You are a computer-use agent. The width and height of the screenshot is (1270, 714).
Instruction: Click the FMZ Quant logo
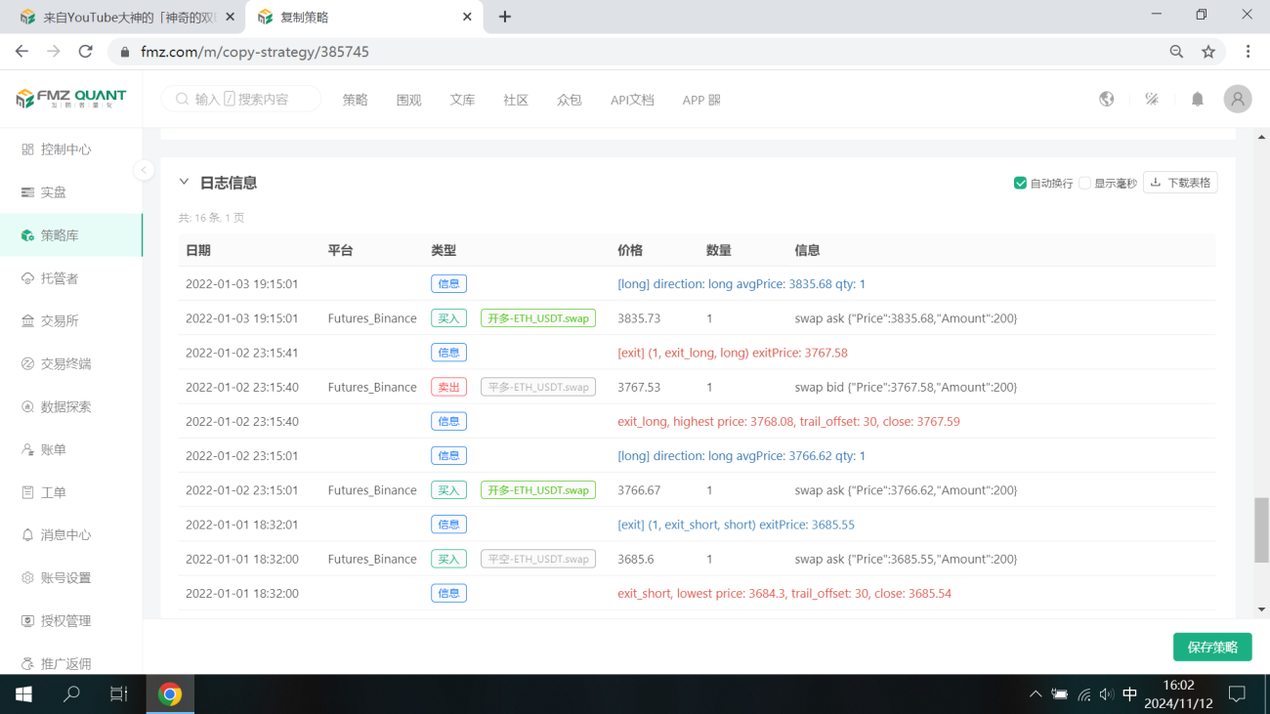click(71, 99)
